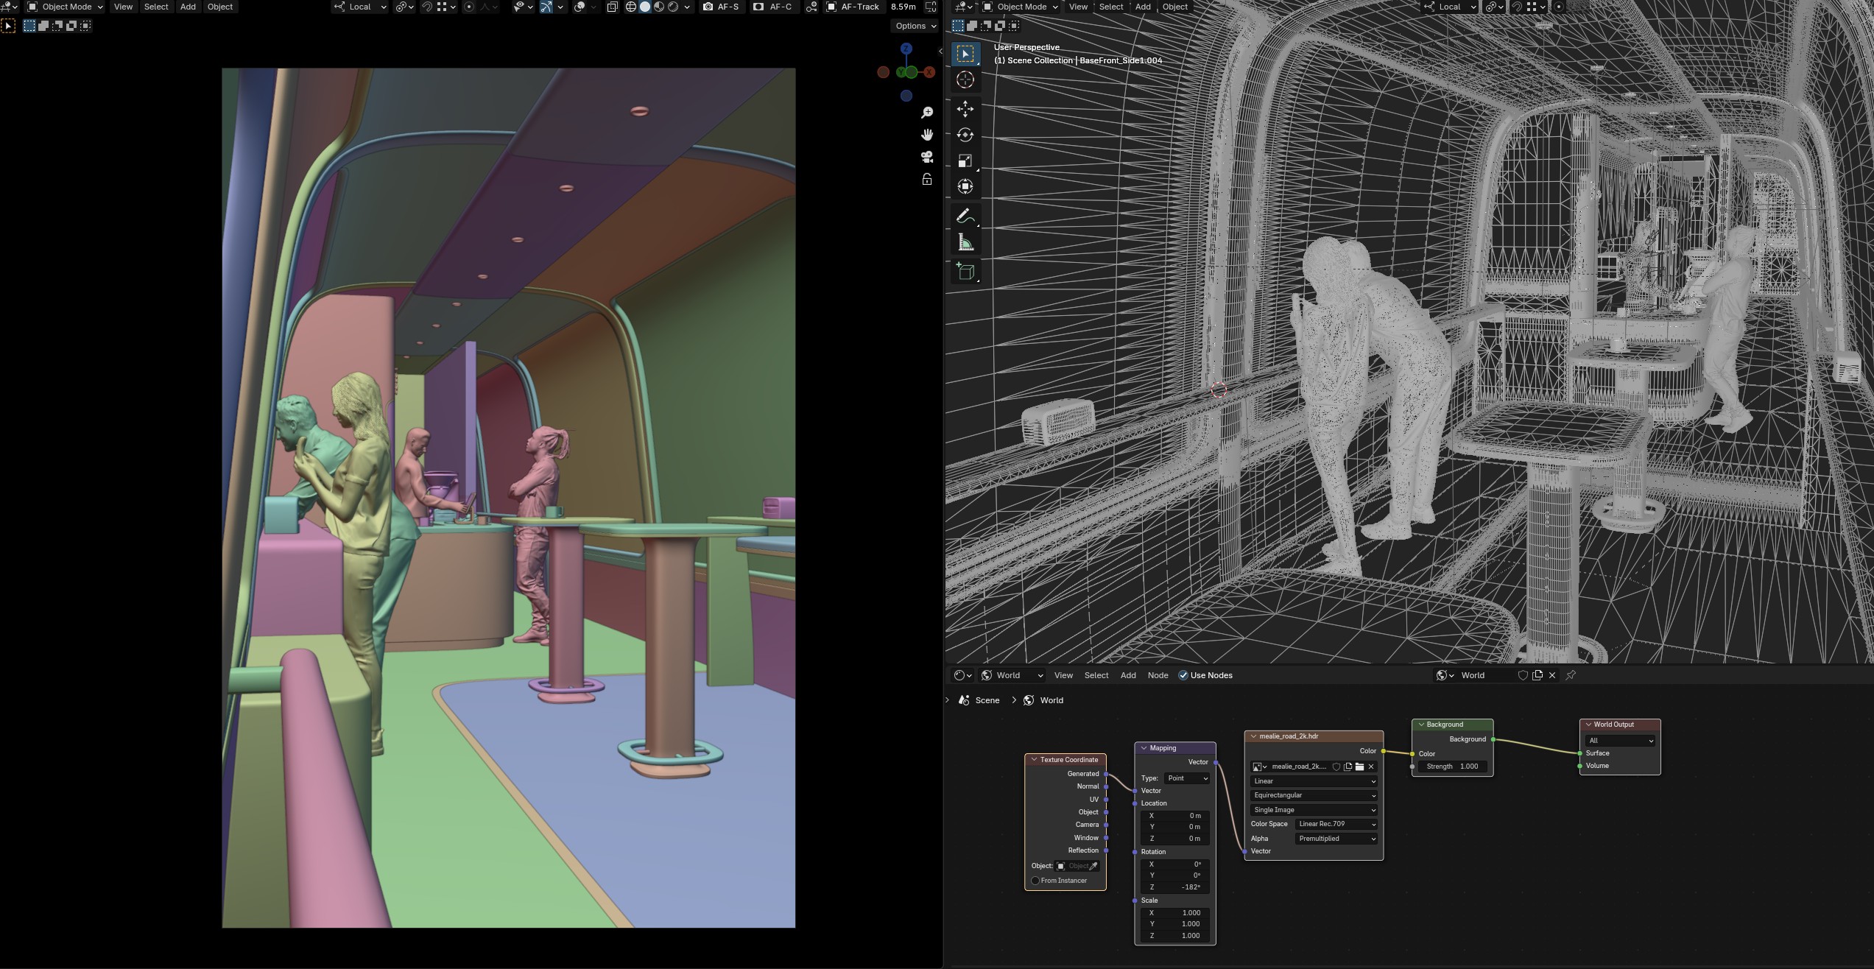The height and width of the screenshot is (969, 1874).
Task: Toggle the pin icon in node editor header
Action: click(1571, 675)
